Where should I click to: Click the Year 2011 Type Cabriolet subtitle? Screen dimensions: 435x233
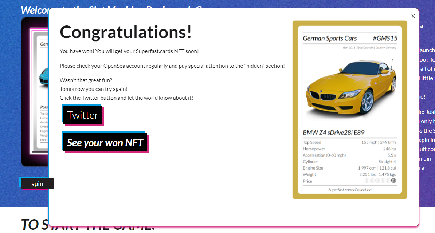click(369, 48)
